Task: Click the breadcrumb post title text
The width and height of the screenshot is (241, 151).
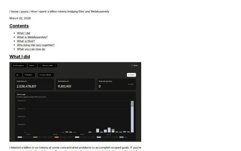Action: click(70, 12)
